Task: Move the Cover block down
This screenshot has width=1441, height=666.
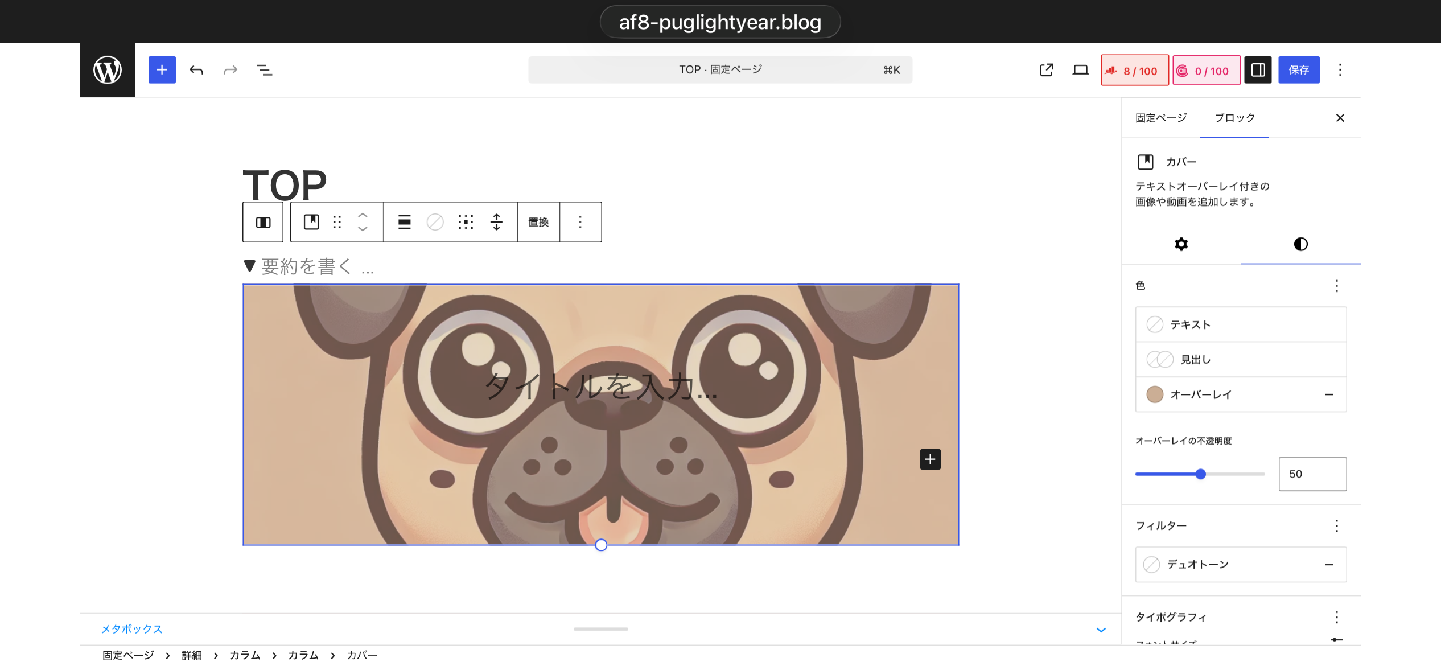Action: click(363, 229)
